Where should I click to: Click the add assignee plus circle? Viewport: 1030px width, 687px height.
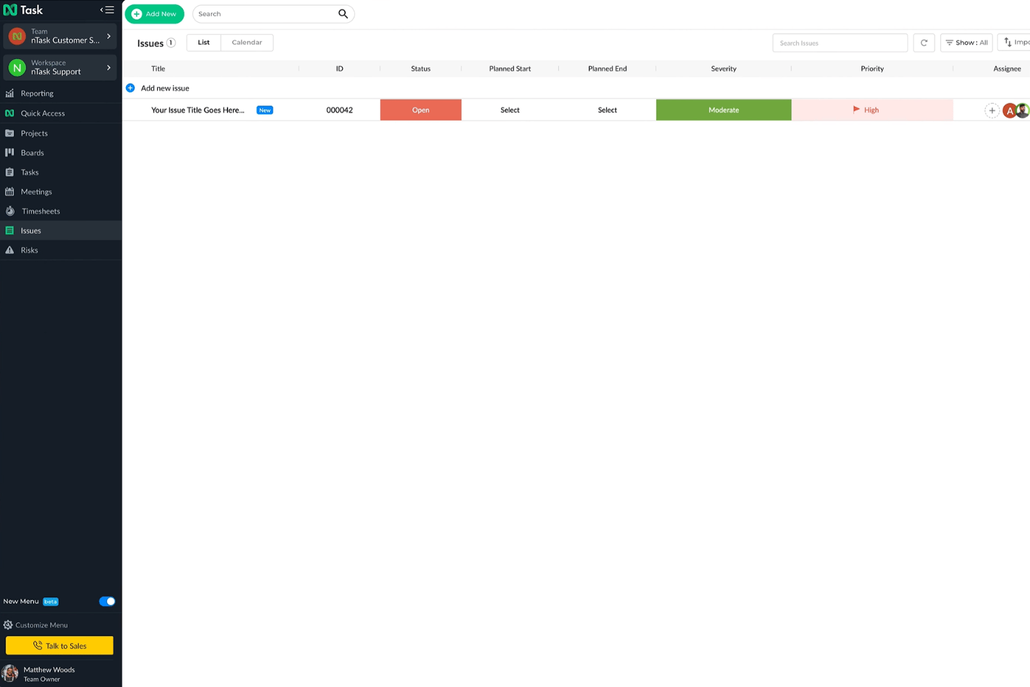(992, 110)
